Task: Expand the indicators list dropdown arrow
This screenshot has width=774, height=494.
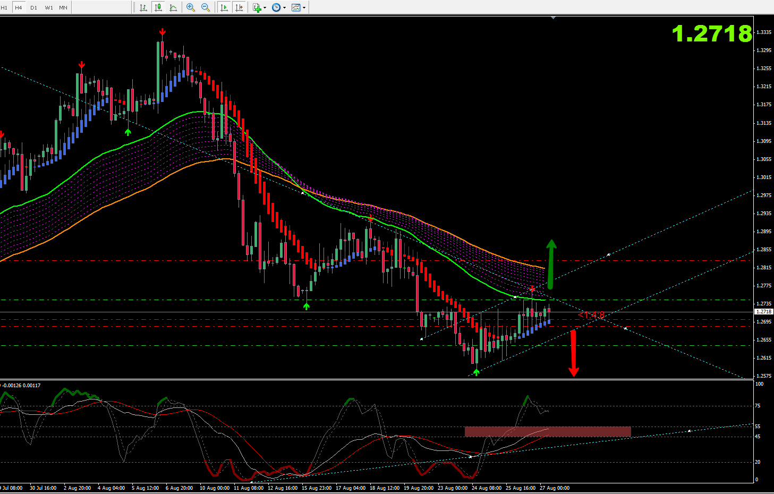Action: click(x=265, y=7)
